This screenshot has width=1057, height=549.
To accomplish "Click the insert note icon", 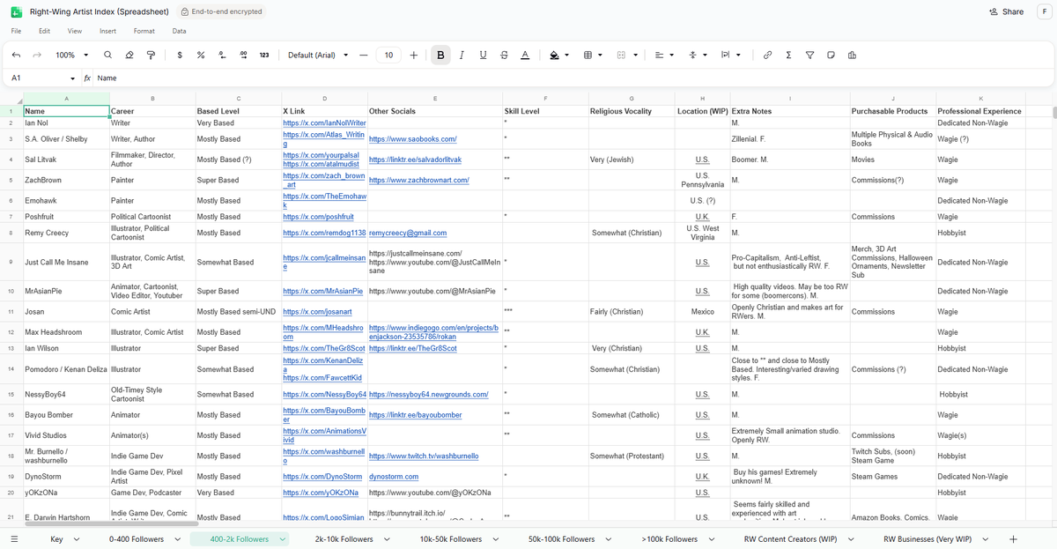I will click(x=831, y=55).
